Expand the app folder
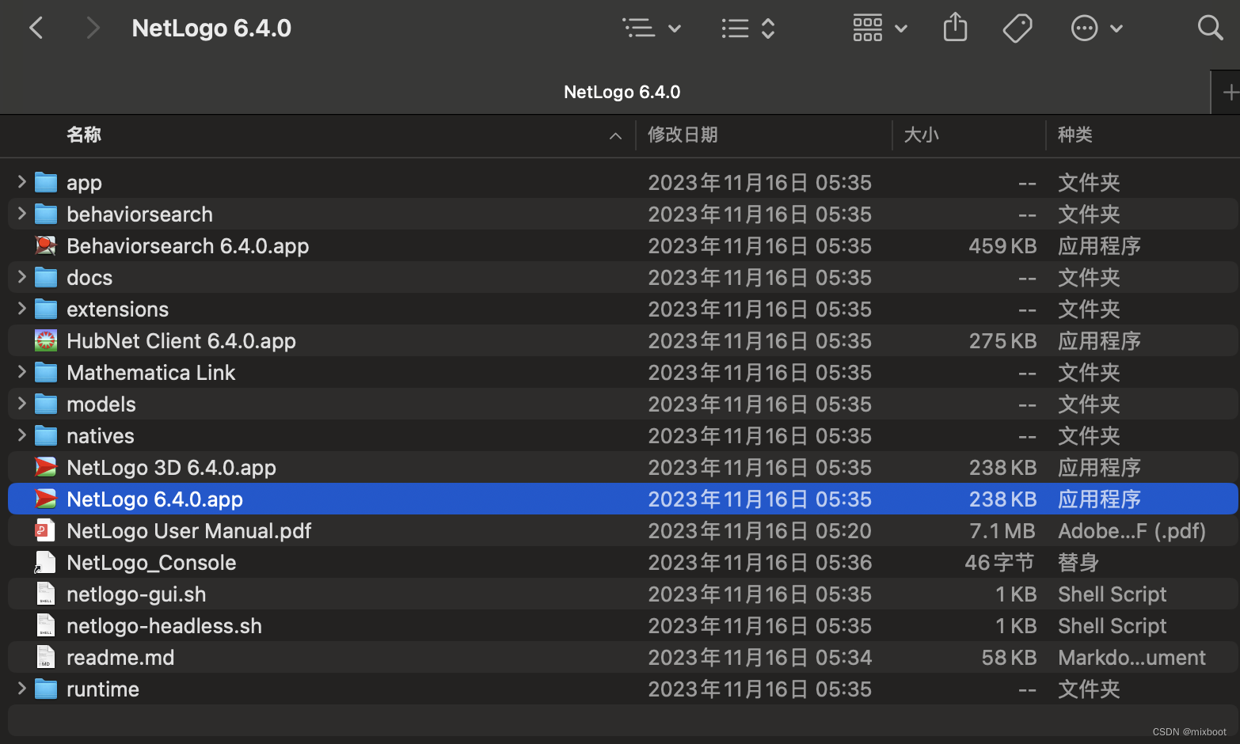Screen dimensions: 1240x744 21,182
